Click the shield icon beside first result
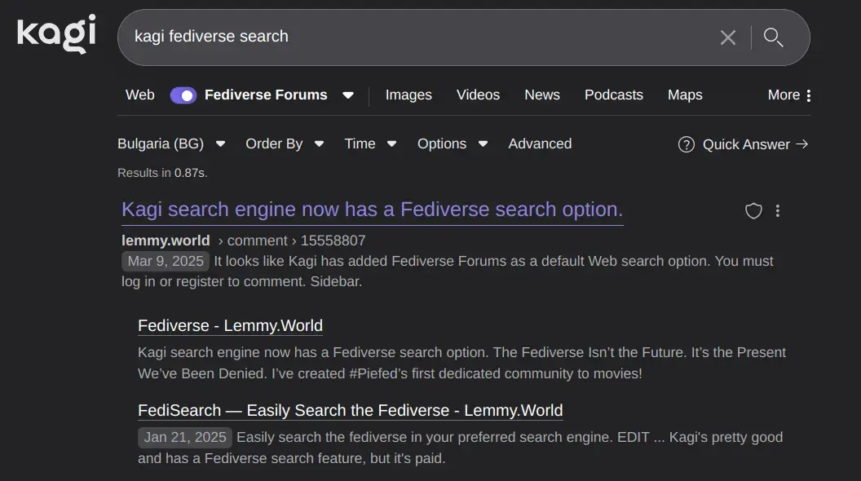861x481 pixels. (x=753, y=211)
